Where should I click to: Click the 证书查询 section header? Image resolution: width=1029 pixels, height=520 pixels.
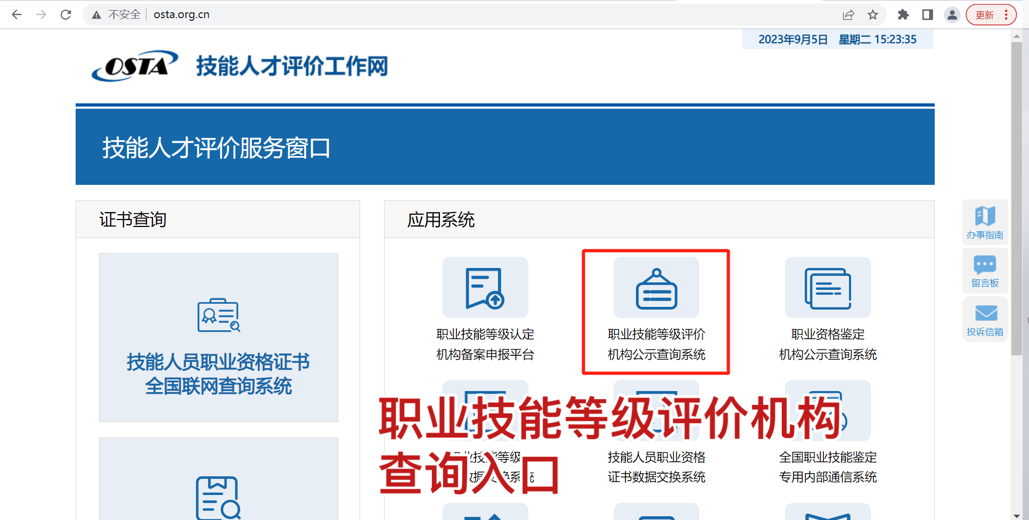coord(218,220)
